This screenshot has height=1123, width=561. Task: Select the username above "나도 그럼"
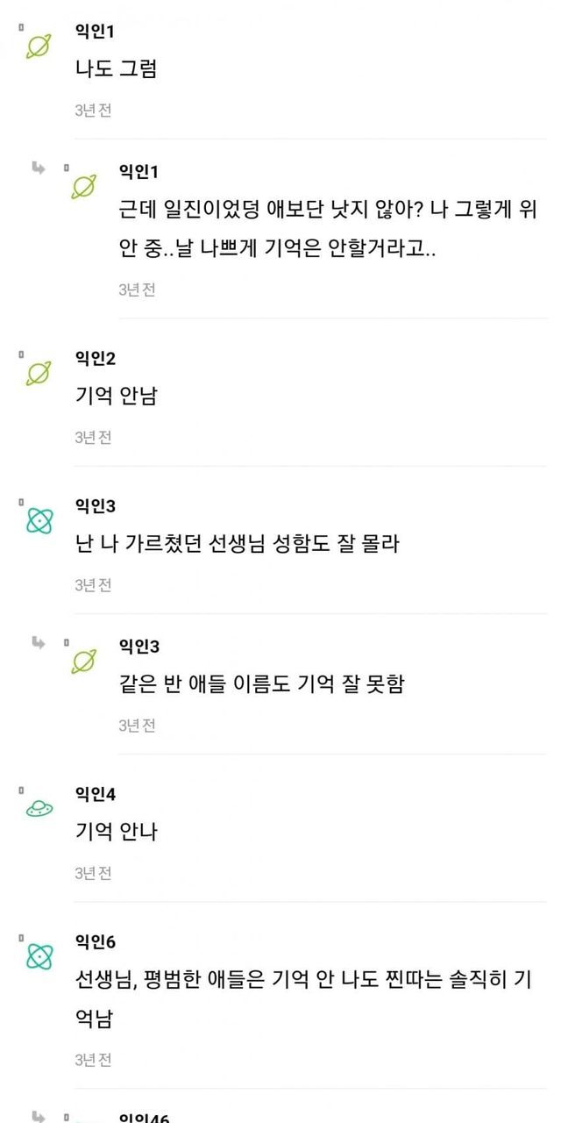click(x=96, y=32)
